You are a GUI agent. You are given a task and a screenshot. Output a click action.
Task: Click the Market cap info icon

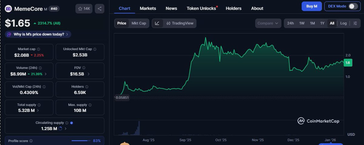38,49
